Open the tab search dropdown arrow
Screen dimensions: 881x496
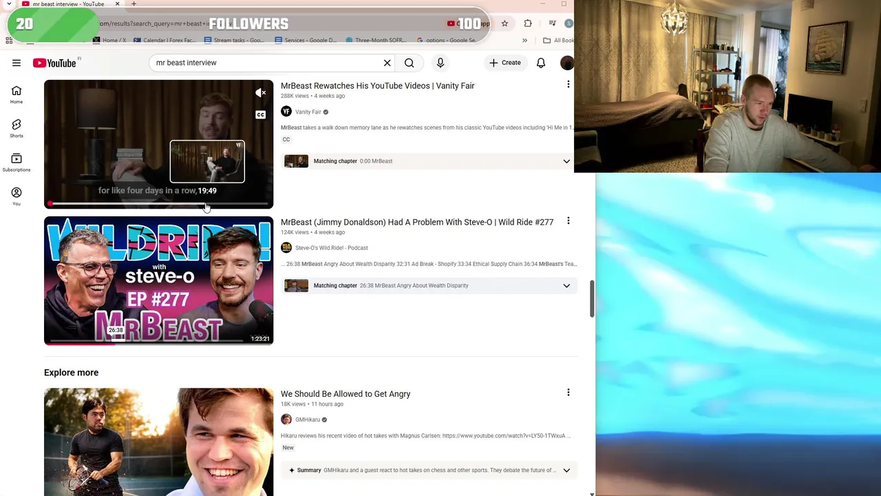tap(9, 4)
